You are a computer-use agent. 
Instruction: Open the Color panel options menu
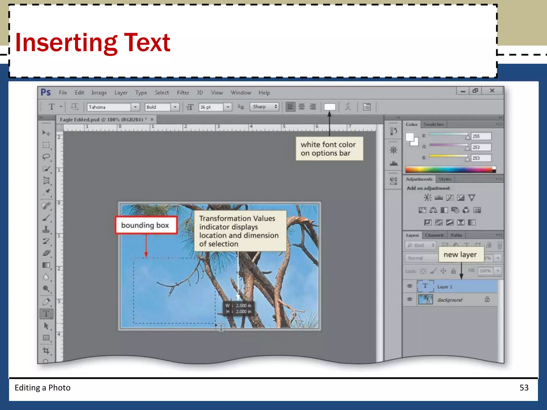pos(499,124)
